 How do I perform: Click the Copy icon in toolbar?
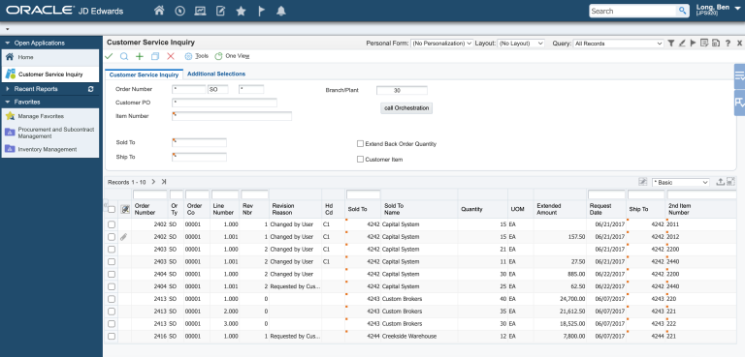click(155, 56)
